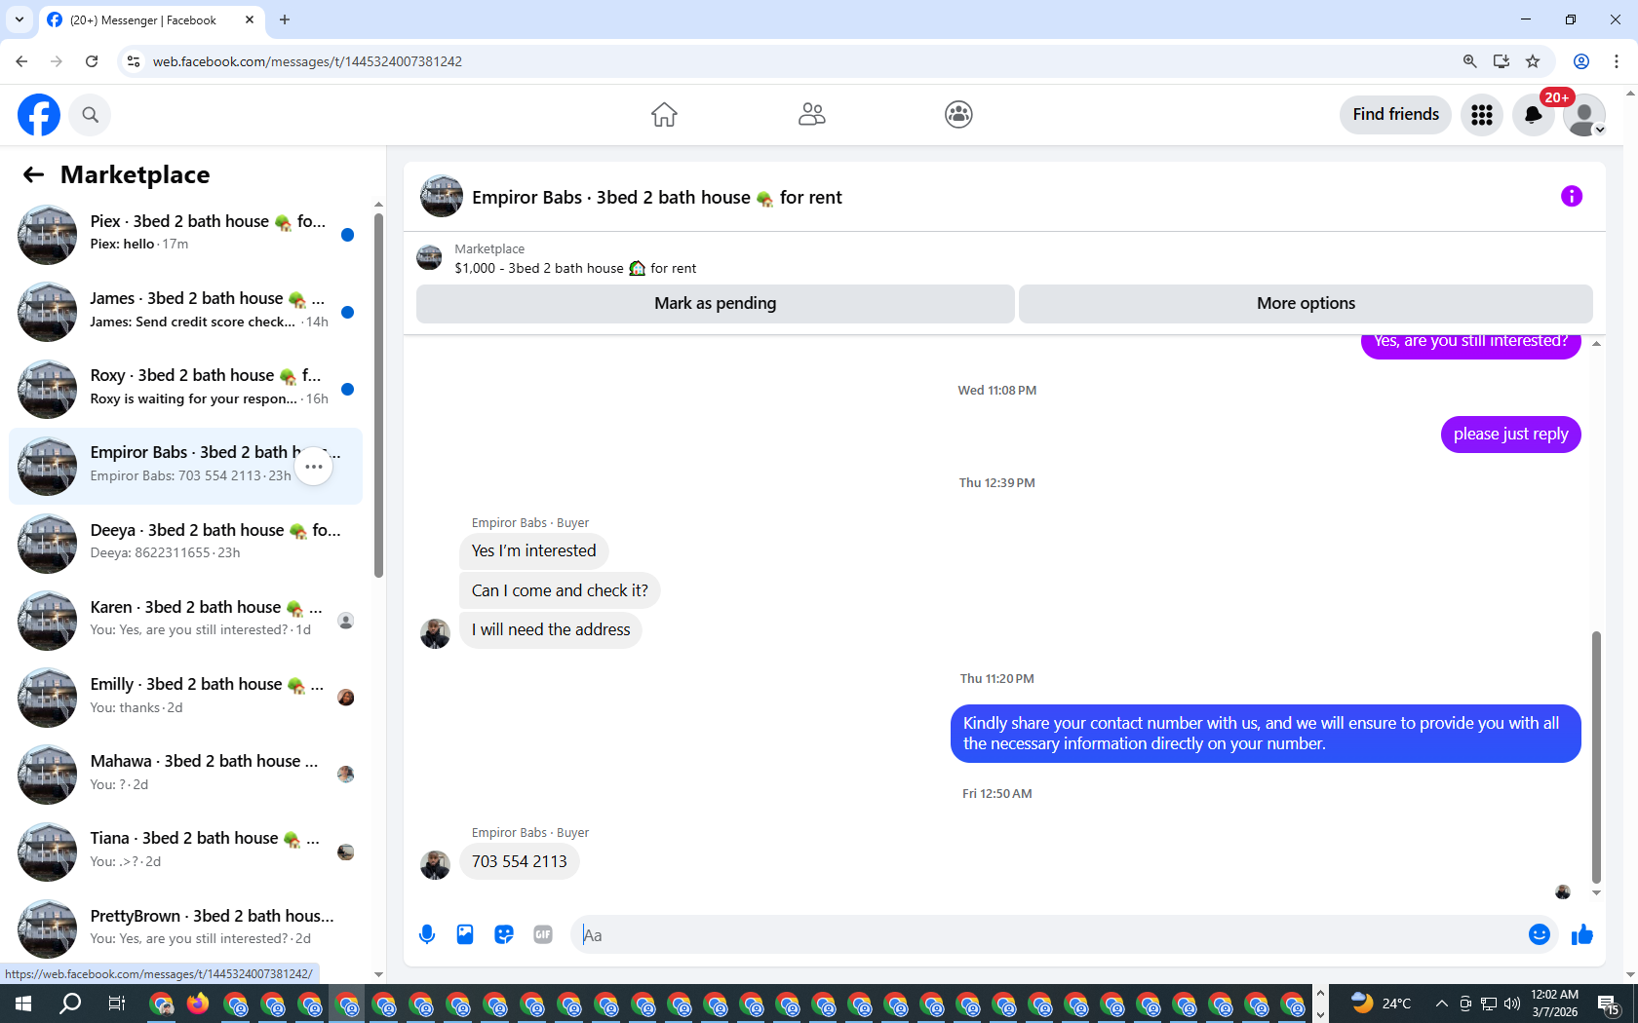Click the address bar URL
The height and width of the screenshot is (1023, 1638).
coord(307,61)
